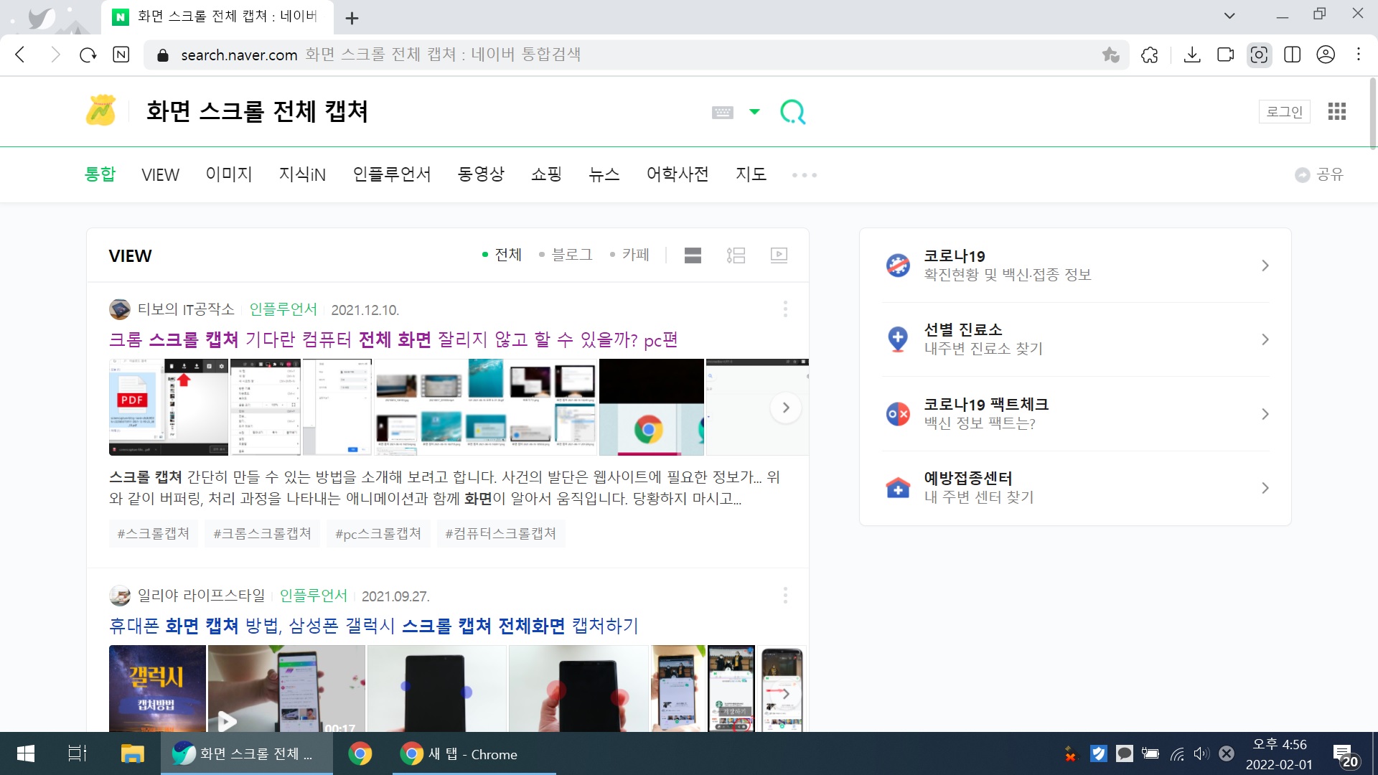
Task: Open the Windows Start menu
Action: coord(26,753)
